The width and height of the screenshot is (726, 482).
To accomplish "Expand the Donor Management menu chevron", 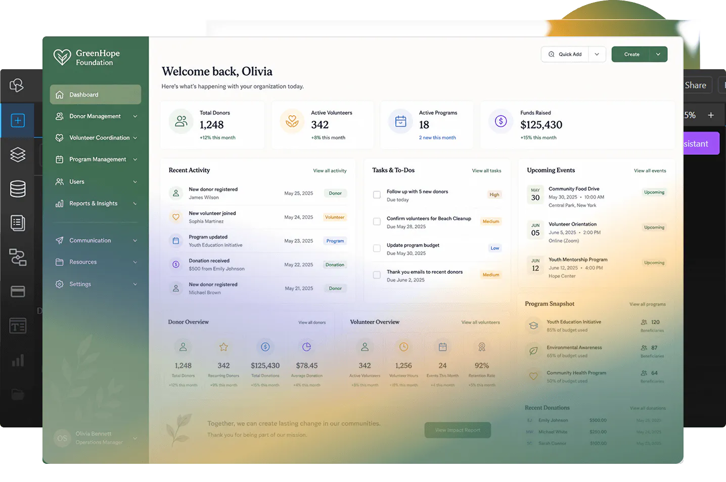I will pos(135,116).
